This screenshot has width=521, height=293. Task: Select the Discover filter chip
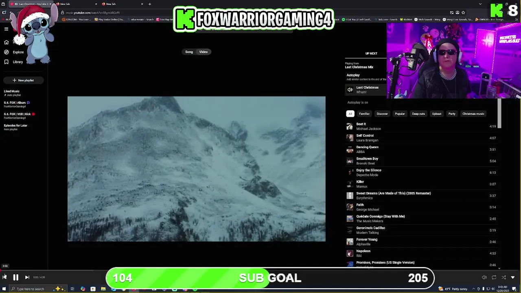(382, 114)
